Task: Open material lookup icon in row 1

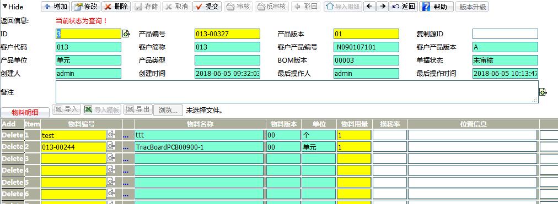Action: 111,134
